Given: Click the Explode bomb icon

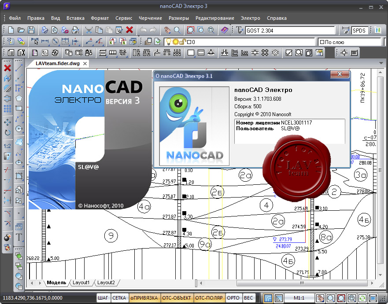Looking at the screenshot, I should 7,237.
